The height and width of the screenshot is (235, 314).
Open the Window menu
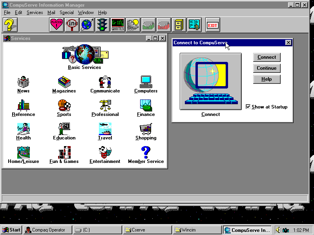(x=86, y=13)
